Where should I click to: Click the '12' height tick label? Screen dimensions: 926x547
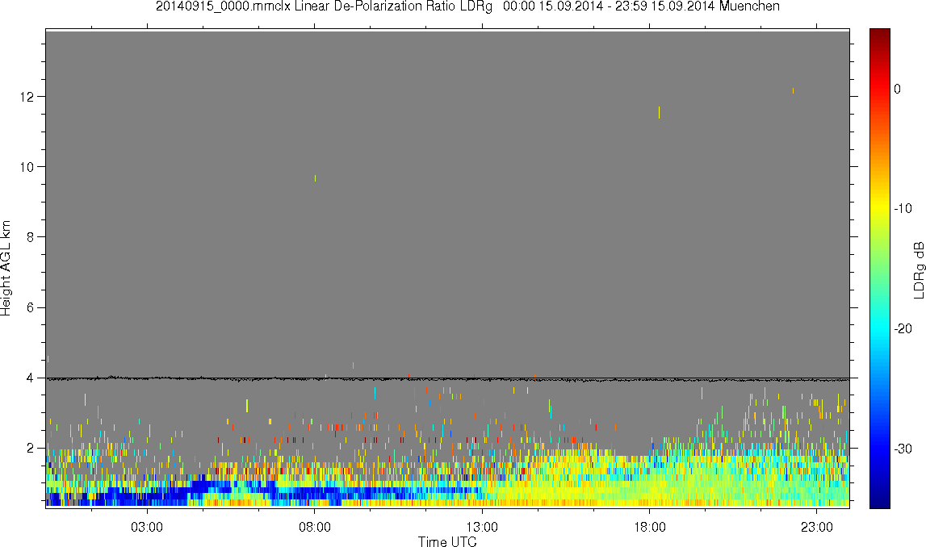coord(26,97)
